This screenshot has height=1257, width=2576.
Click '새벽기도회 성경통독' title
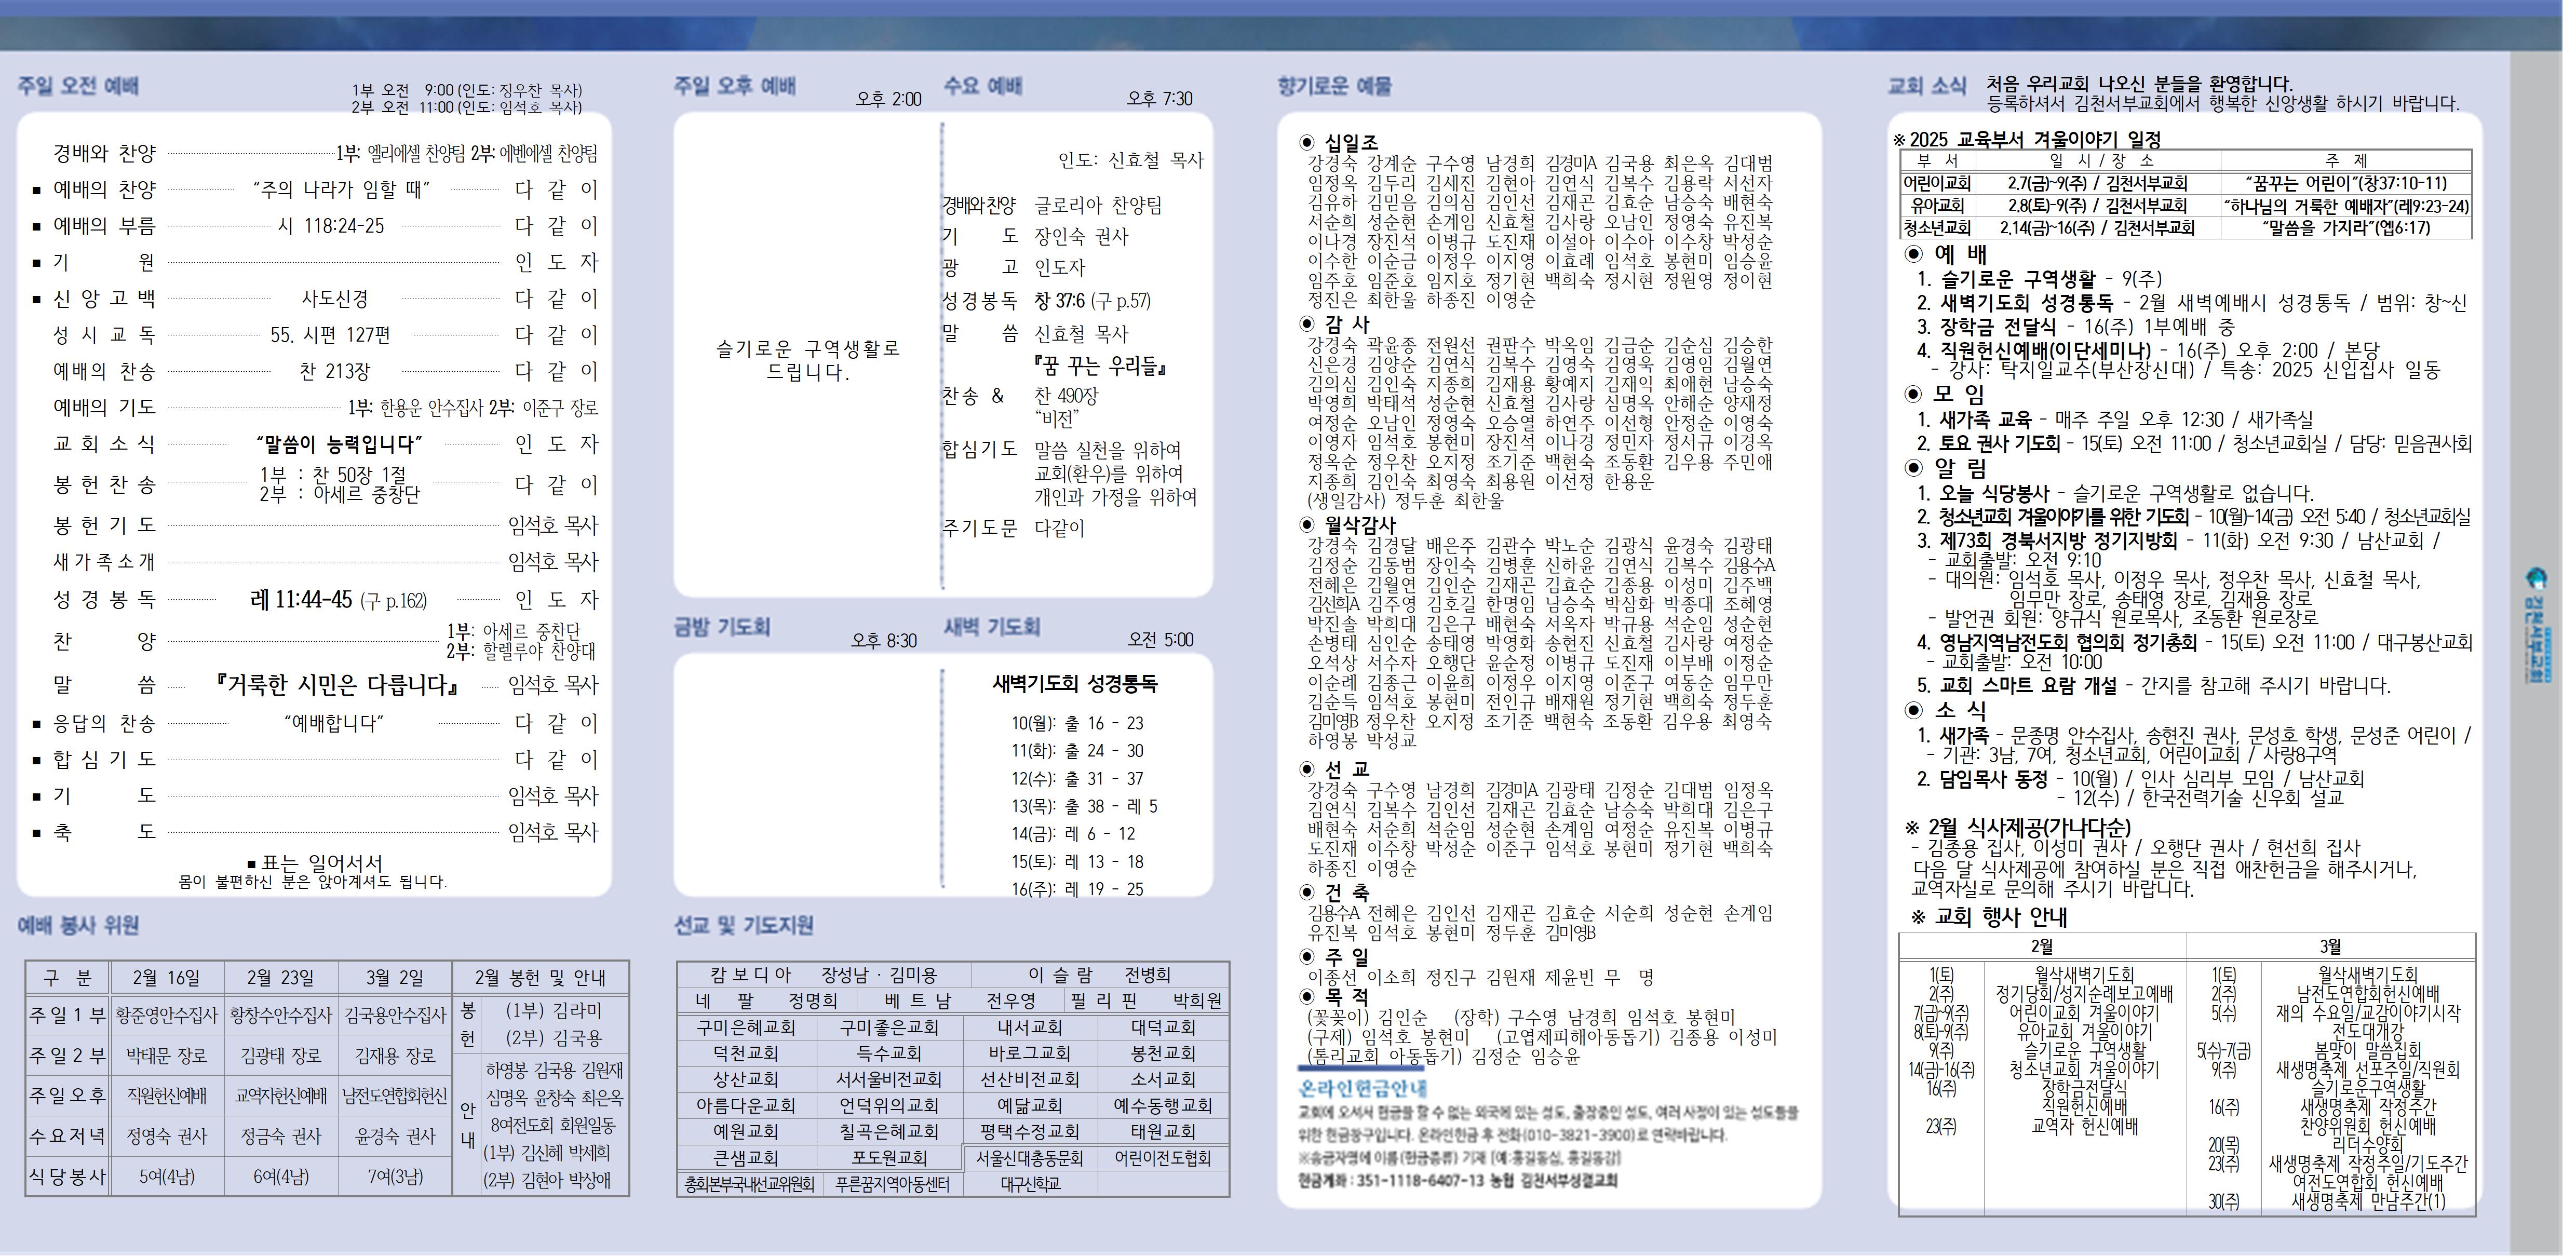click(x=1075, y=684)
